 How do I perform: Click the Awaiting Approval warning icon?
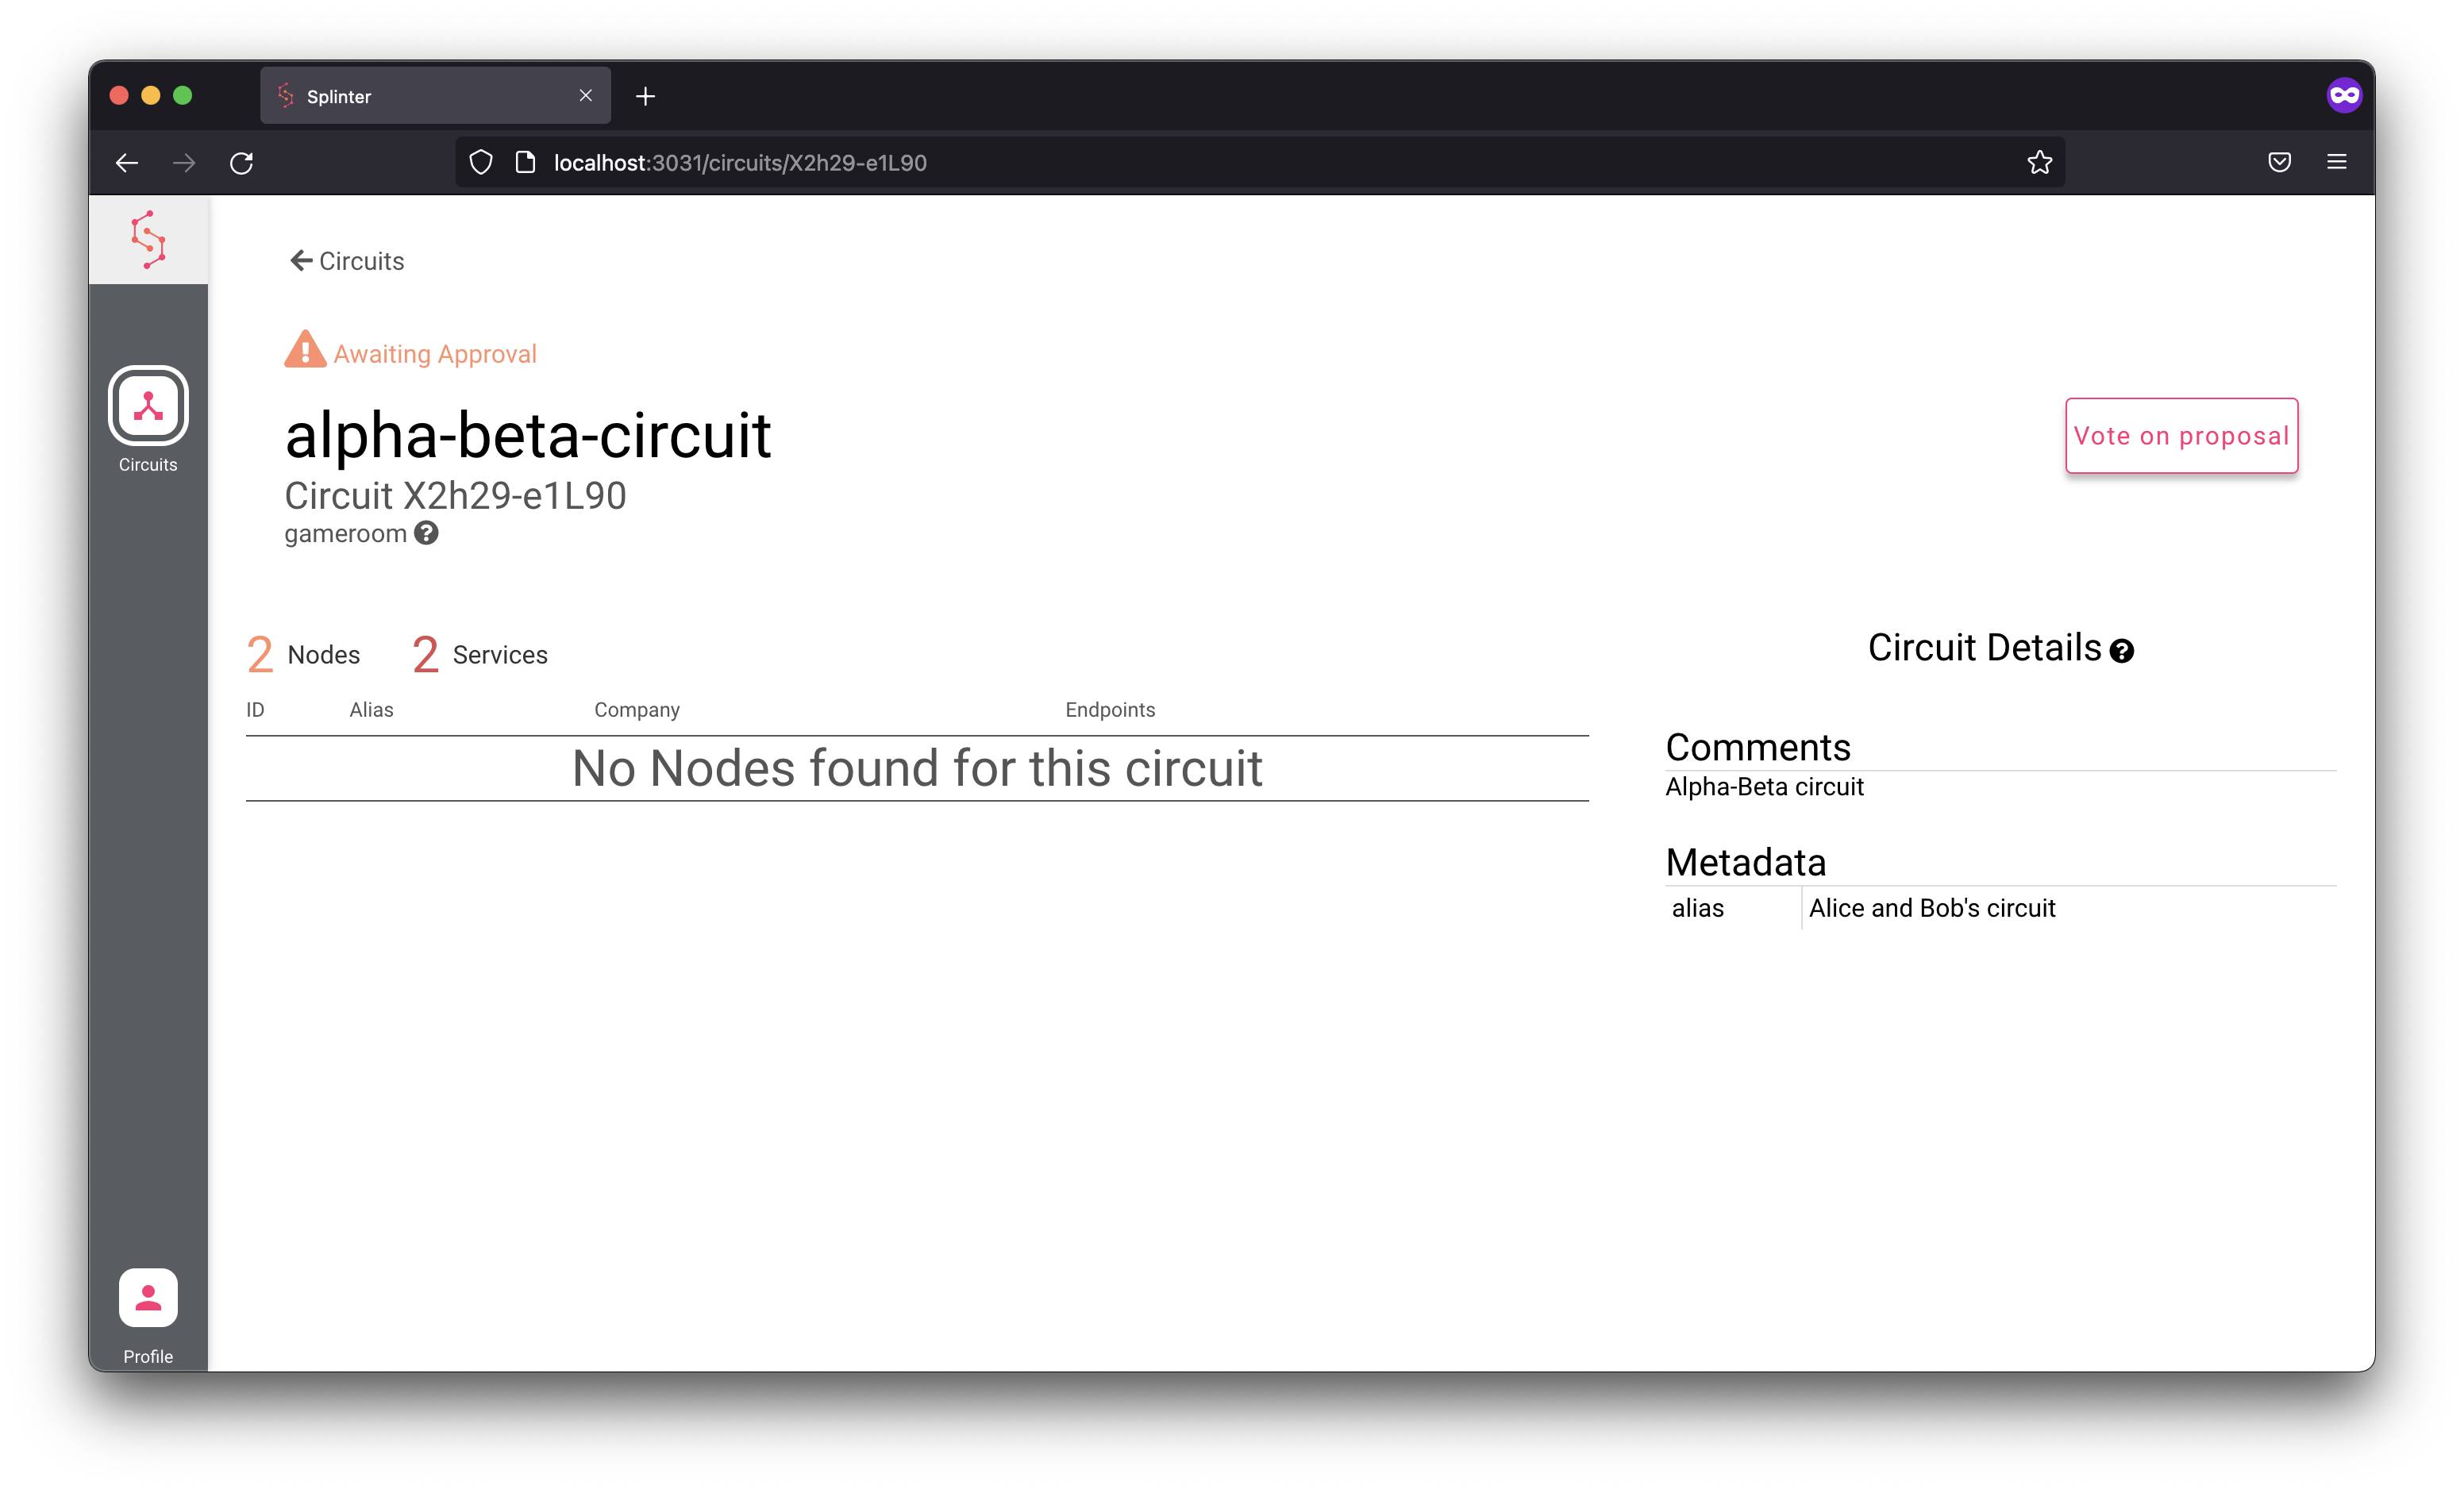pyautogui.click(x=305, y=350)
